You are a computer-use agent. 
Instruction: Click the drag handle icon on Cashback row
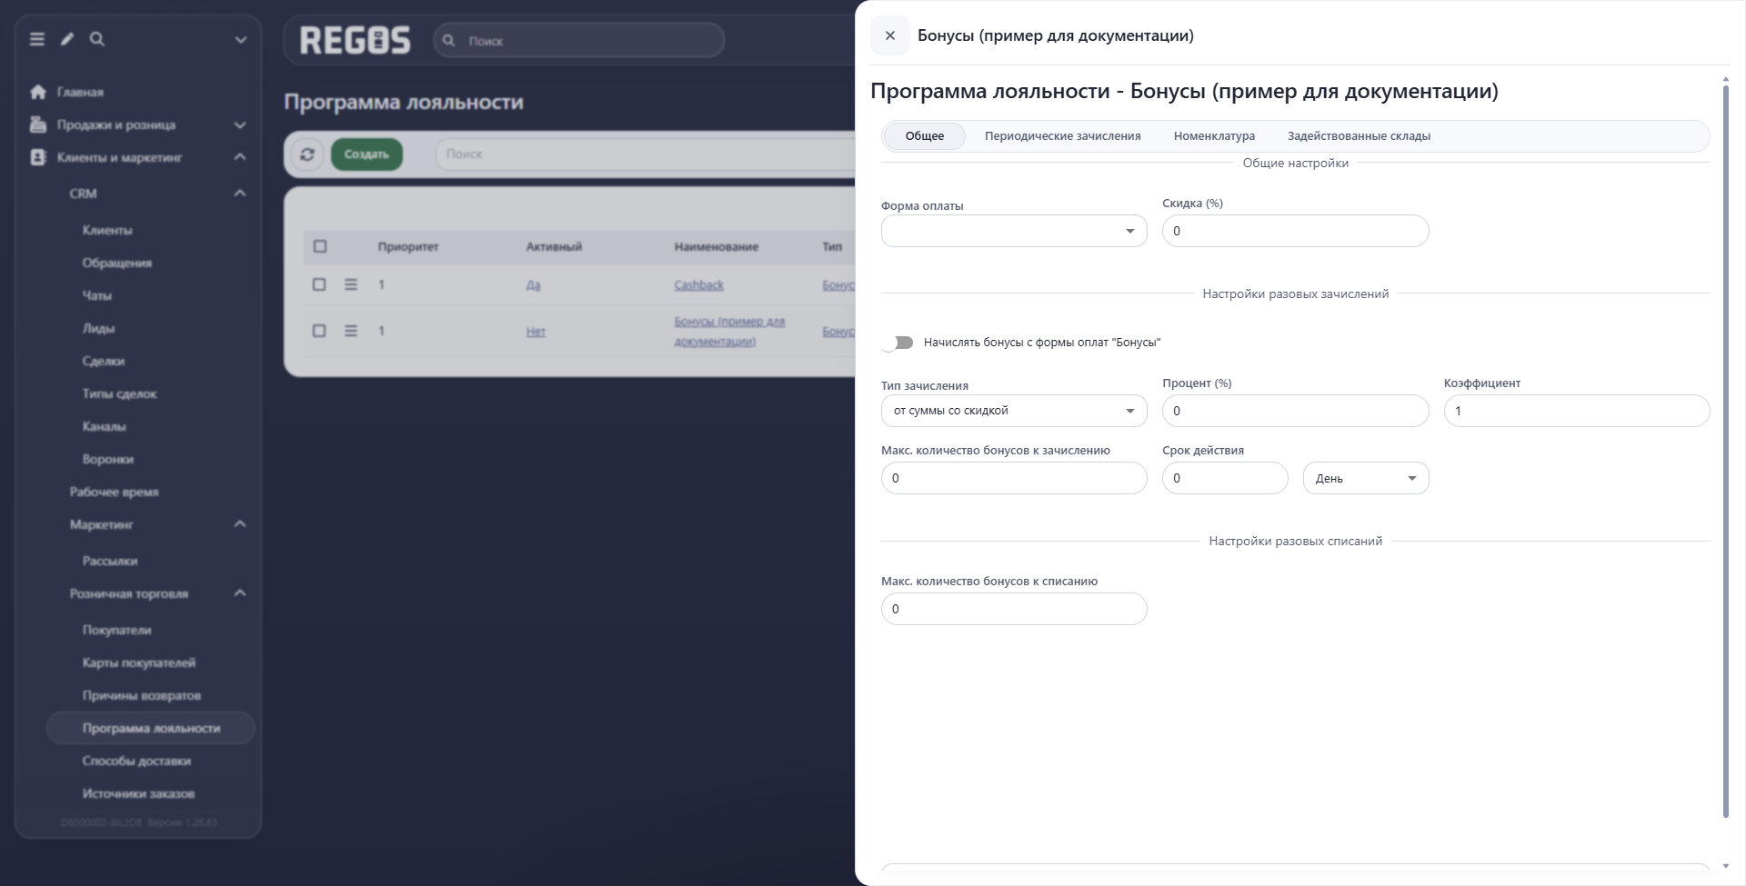point(351,284)
